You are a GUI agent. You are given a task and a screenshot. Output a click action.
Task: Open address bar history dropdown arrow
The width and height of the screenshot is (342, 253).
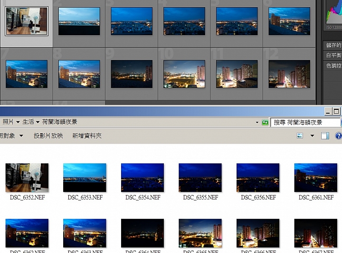tap(257, 123)
